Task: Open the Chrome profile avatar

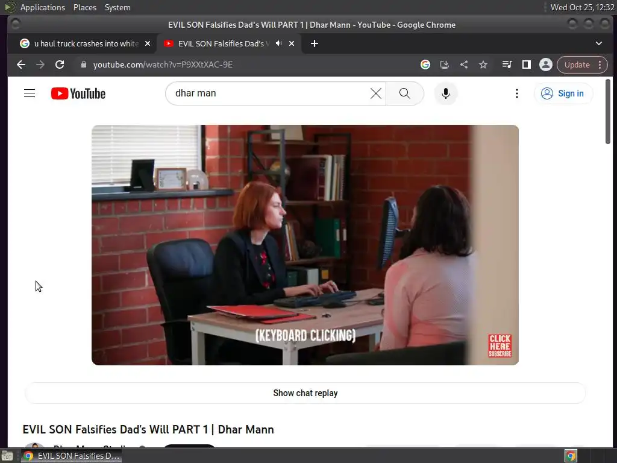Action: pos(546,65)
